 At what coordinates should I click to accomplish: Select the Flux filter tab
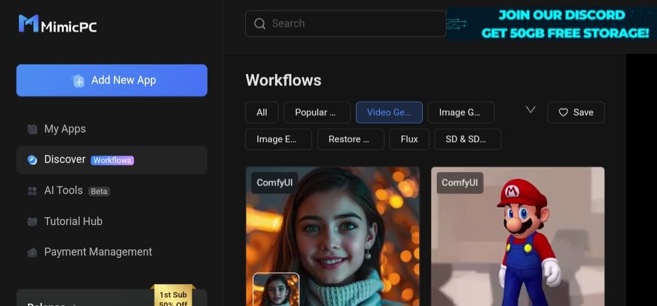click(x=409, y=139)
